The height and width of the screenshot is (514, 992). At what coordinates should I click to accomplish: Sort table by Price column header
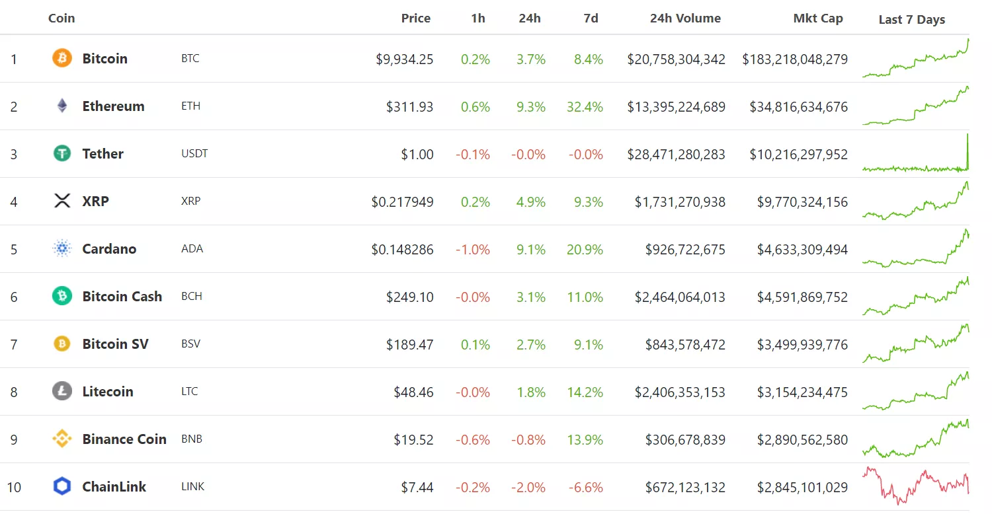click(x=415, y=18)
